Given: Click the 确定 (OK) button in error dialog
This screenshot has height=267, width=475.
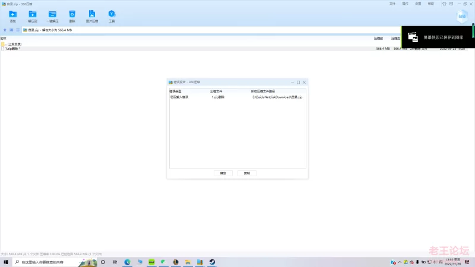Looking at the screenshot, I should tap(223, 173).
